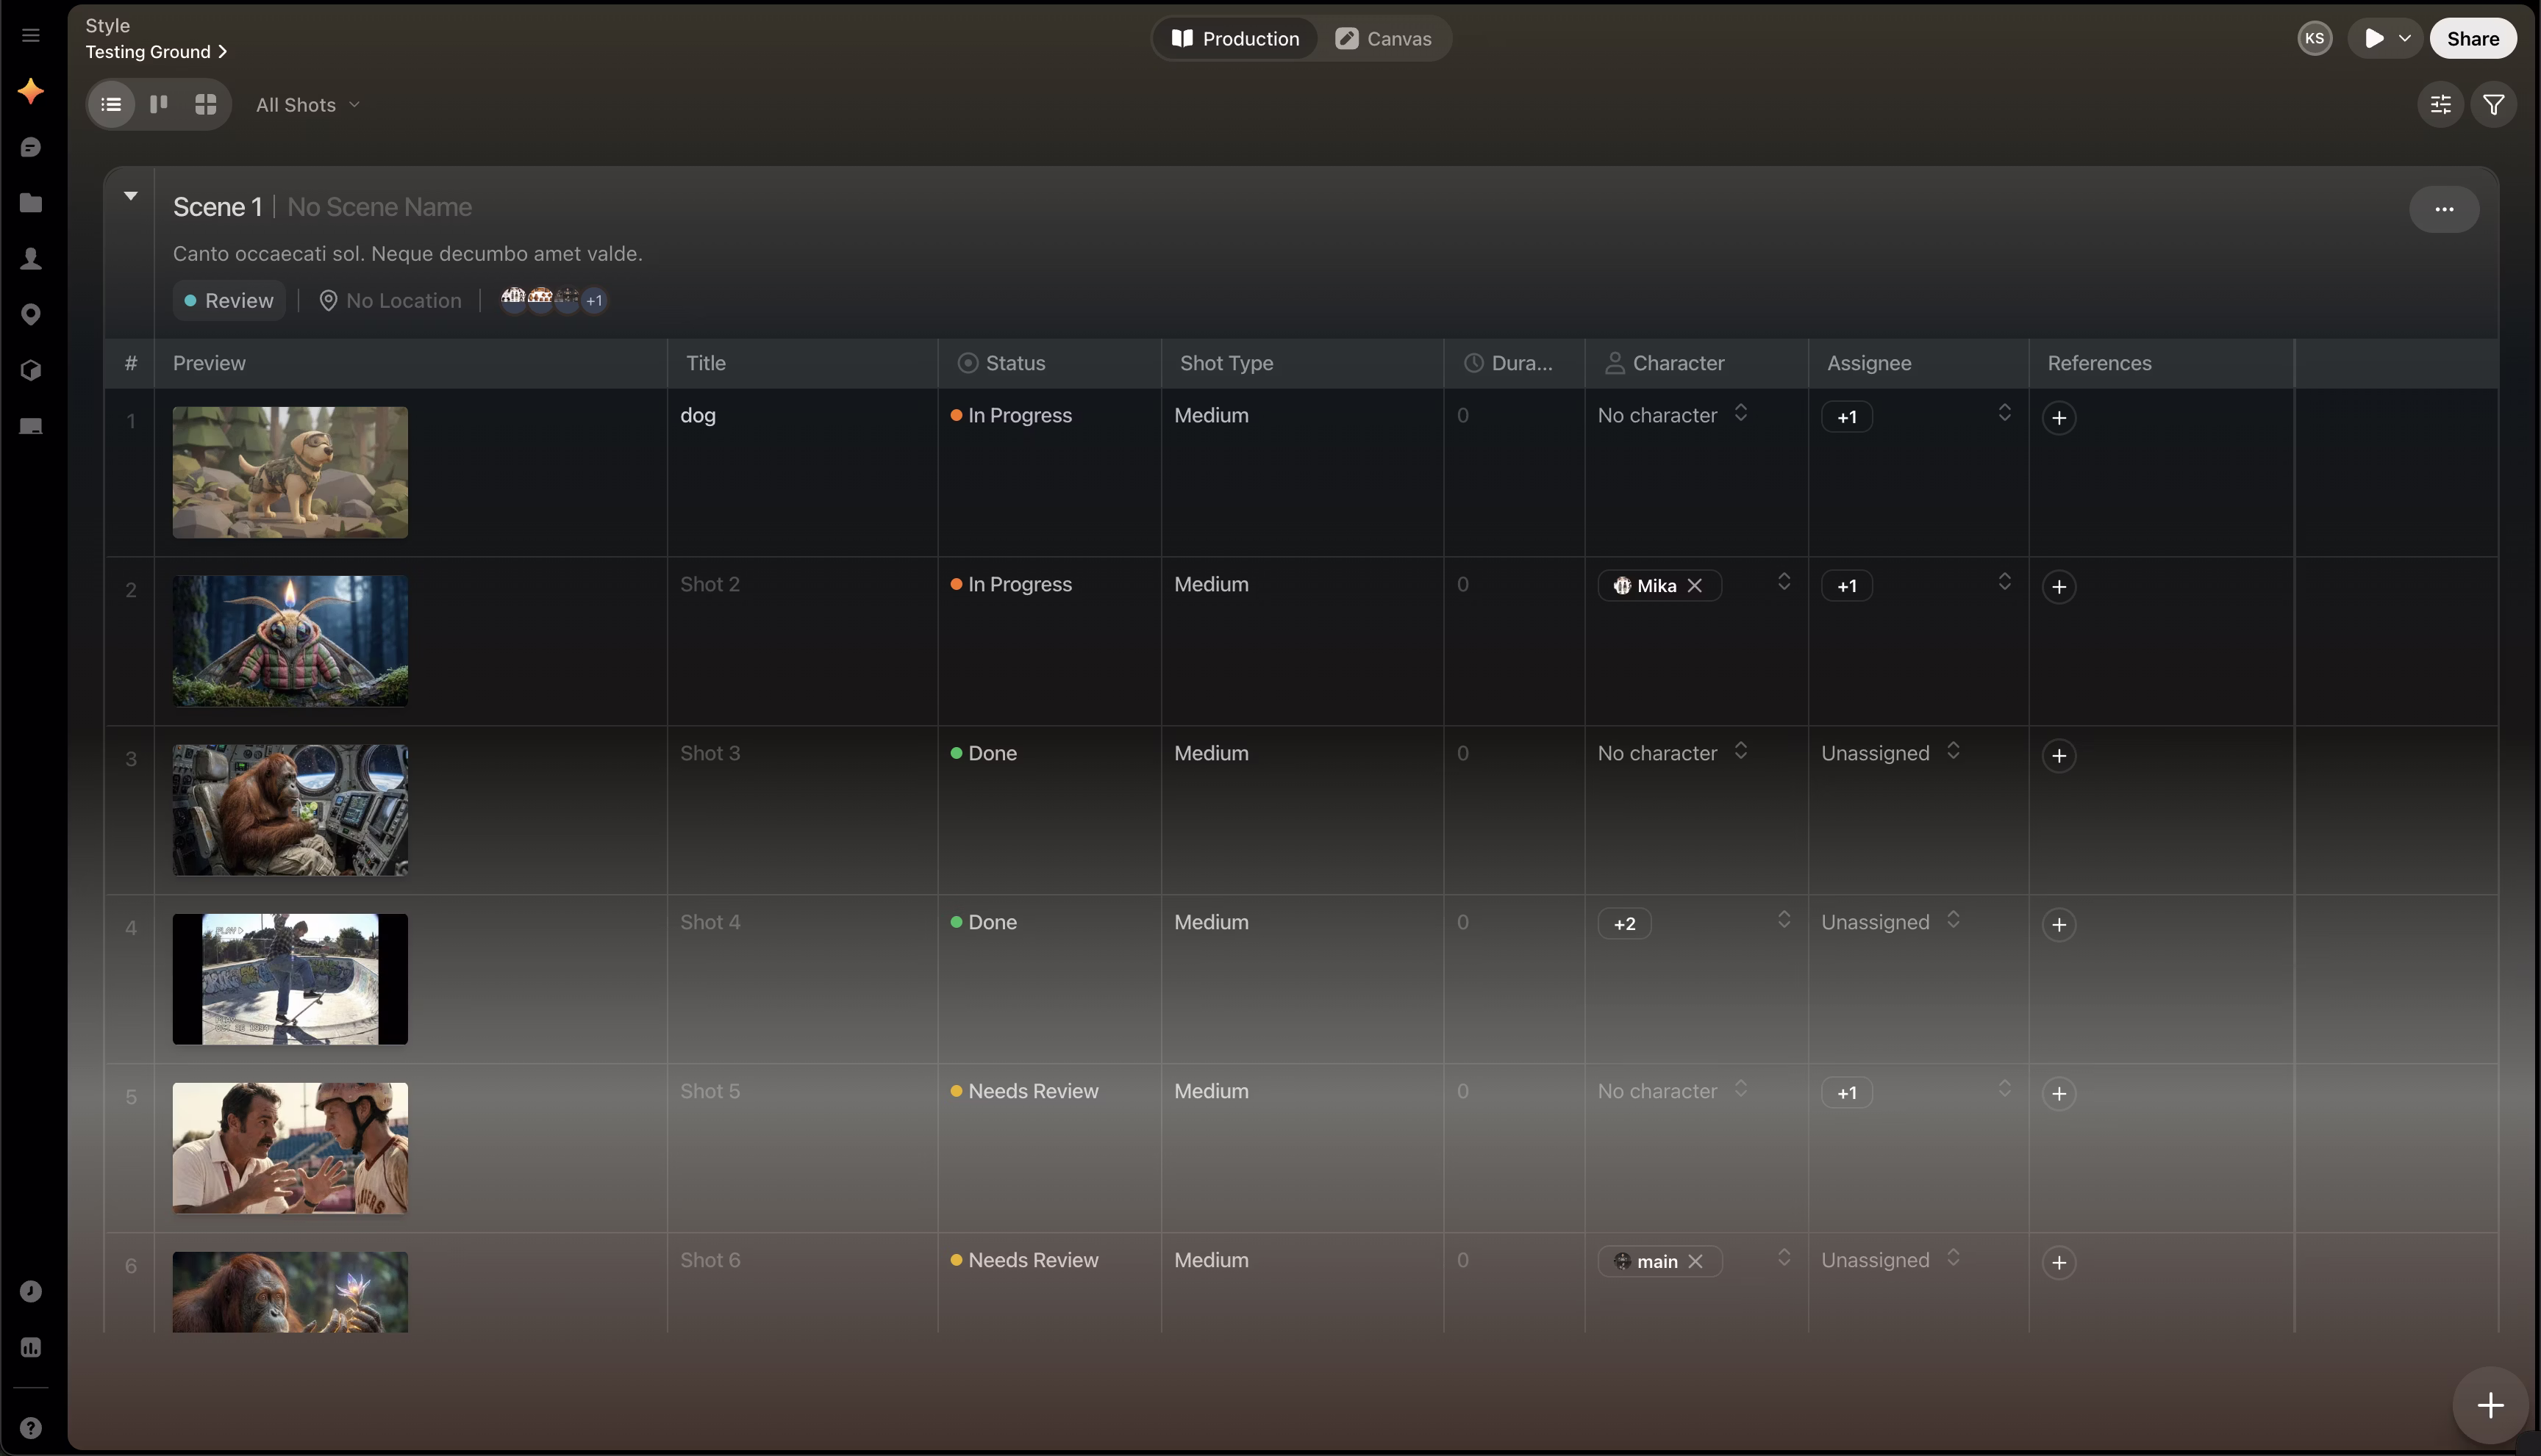Open the Testing Ground breadcrumb
This screenshot has height=1456, width=2541.
click(156, 52)
